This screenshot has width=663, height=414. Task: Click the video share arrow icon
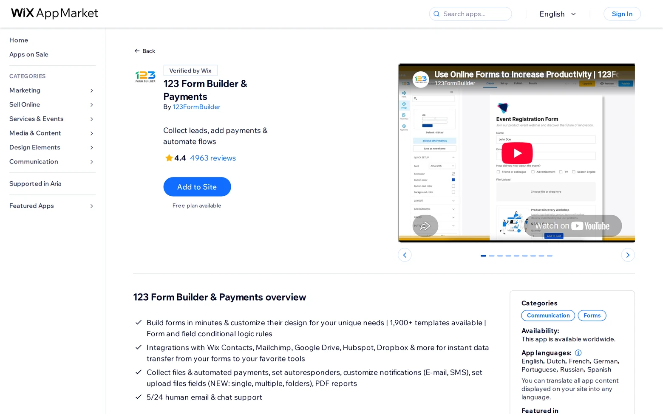425,226
